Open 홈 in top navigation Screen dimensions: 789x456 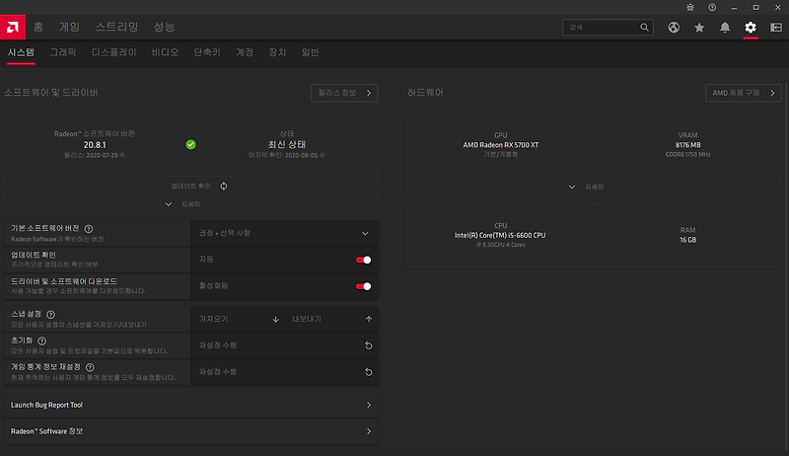pos(38,27)
